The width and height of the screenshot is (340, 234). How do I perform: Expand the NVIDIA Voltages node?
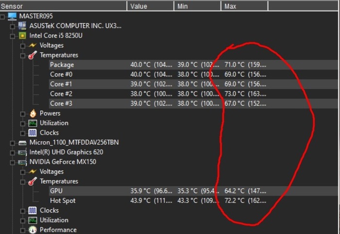coord(22,172)
